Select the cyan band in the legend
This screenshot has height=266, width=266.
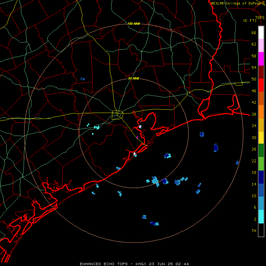(261, 217)
